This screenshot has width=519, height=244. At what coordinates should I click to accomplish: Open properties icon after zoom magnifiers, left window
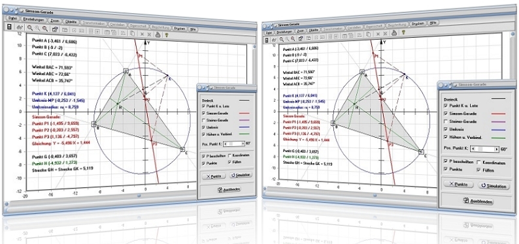click(x=55, y=29)
